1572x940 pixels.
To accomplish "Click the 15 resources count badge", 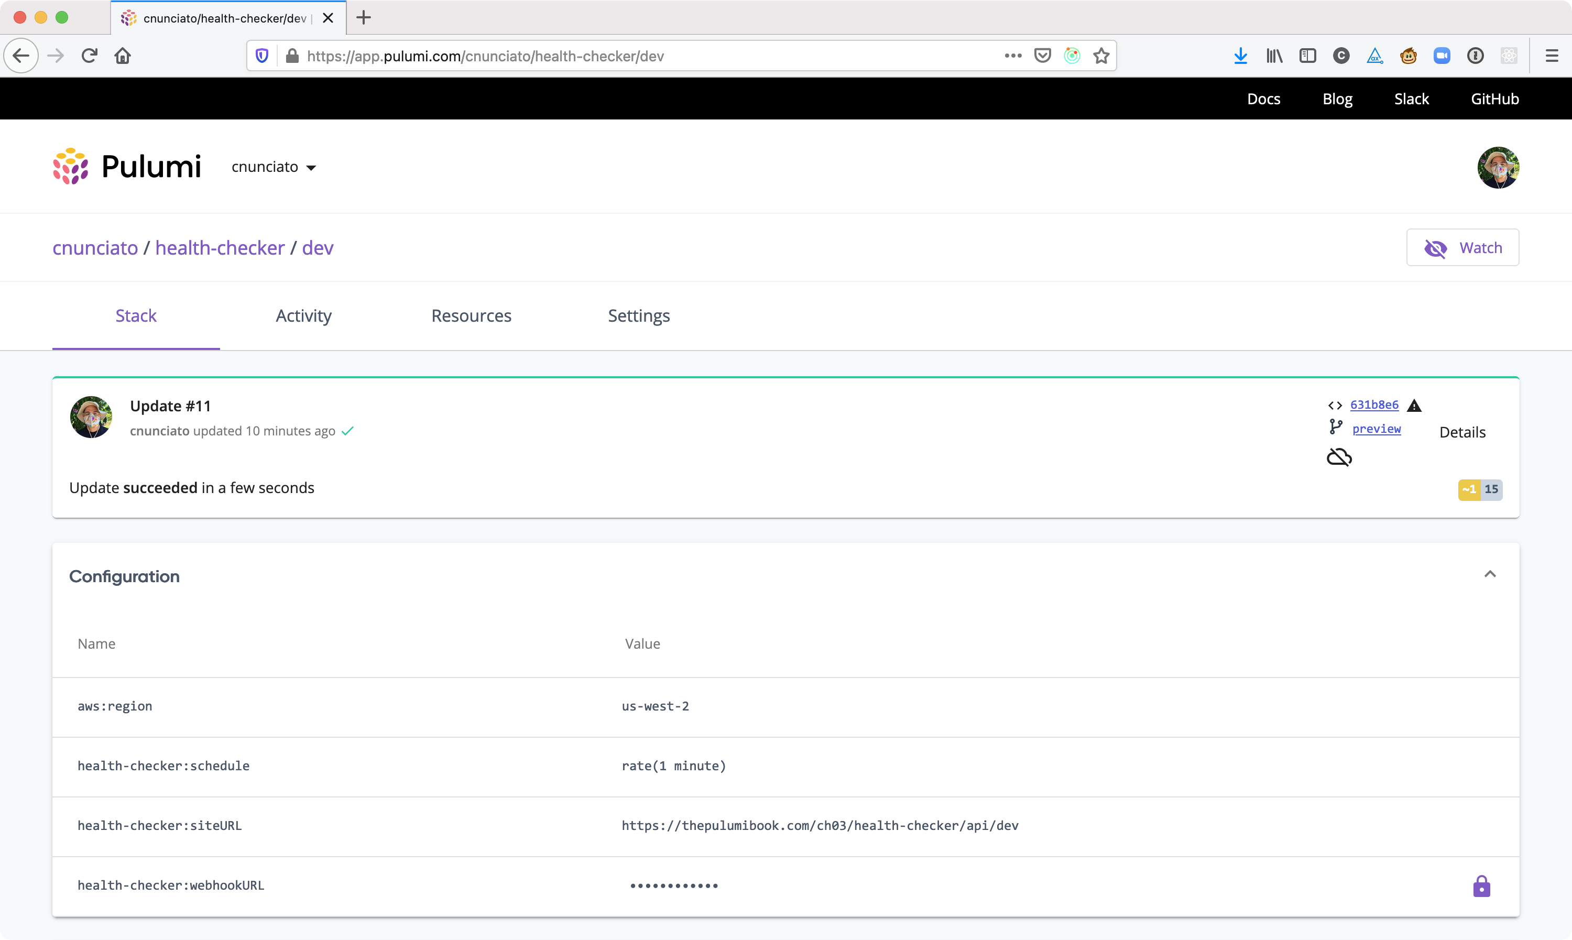I will [x=1491, y=489].
